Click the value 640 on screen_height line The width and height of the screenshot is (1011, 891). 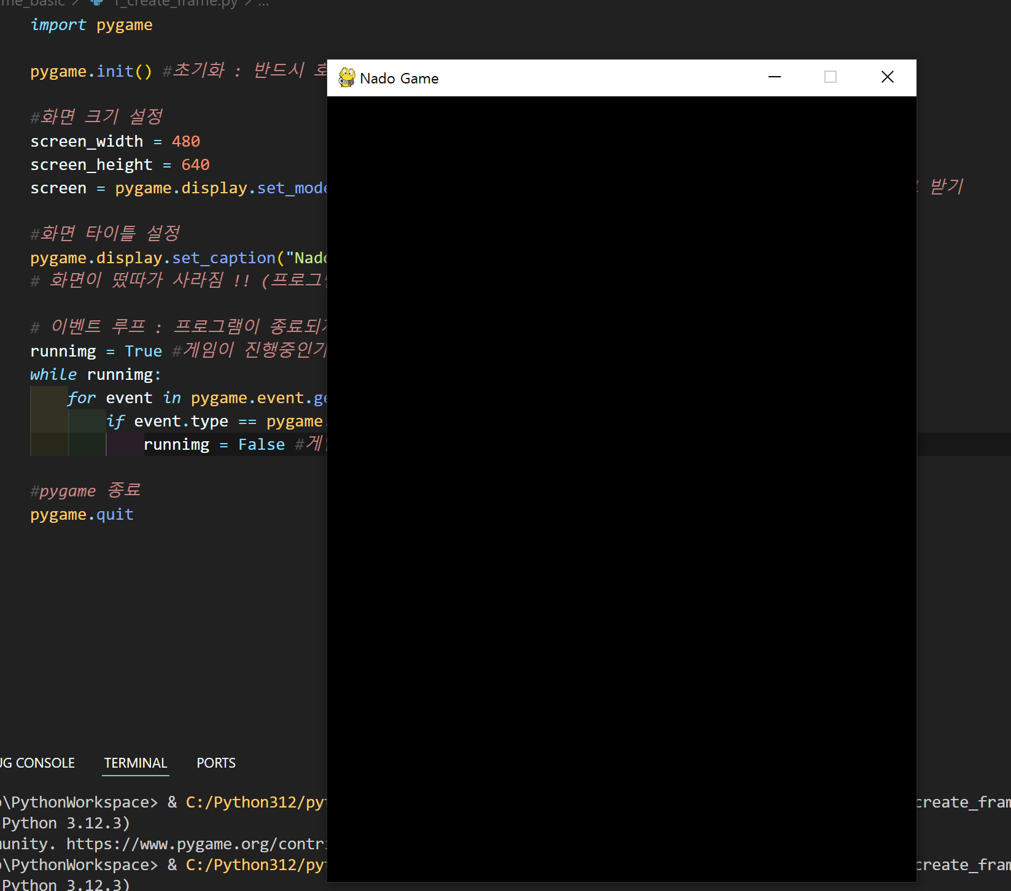point(195,165)
